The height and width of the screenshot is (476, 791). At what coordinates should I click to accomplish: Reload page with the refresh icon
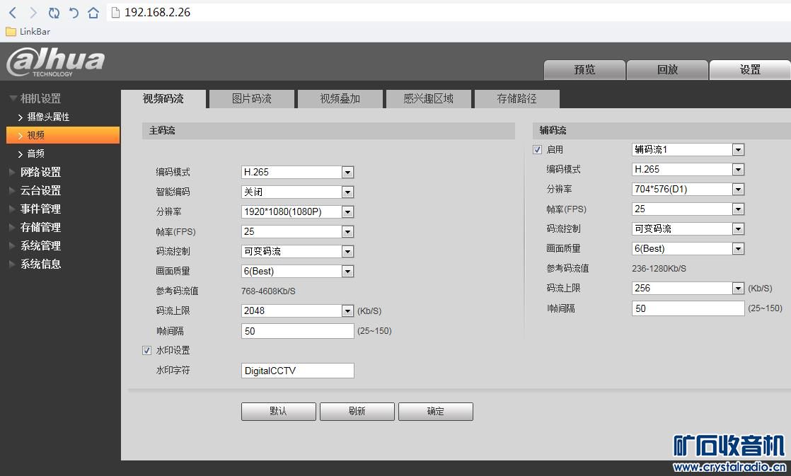pyautogui.click(x=54, y=13)
